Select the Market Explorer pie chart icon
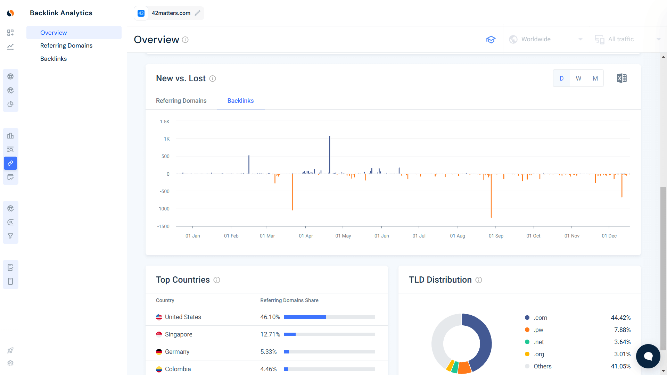 [x=10, y=104]
